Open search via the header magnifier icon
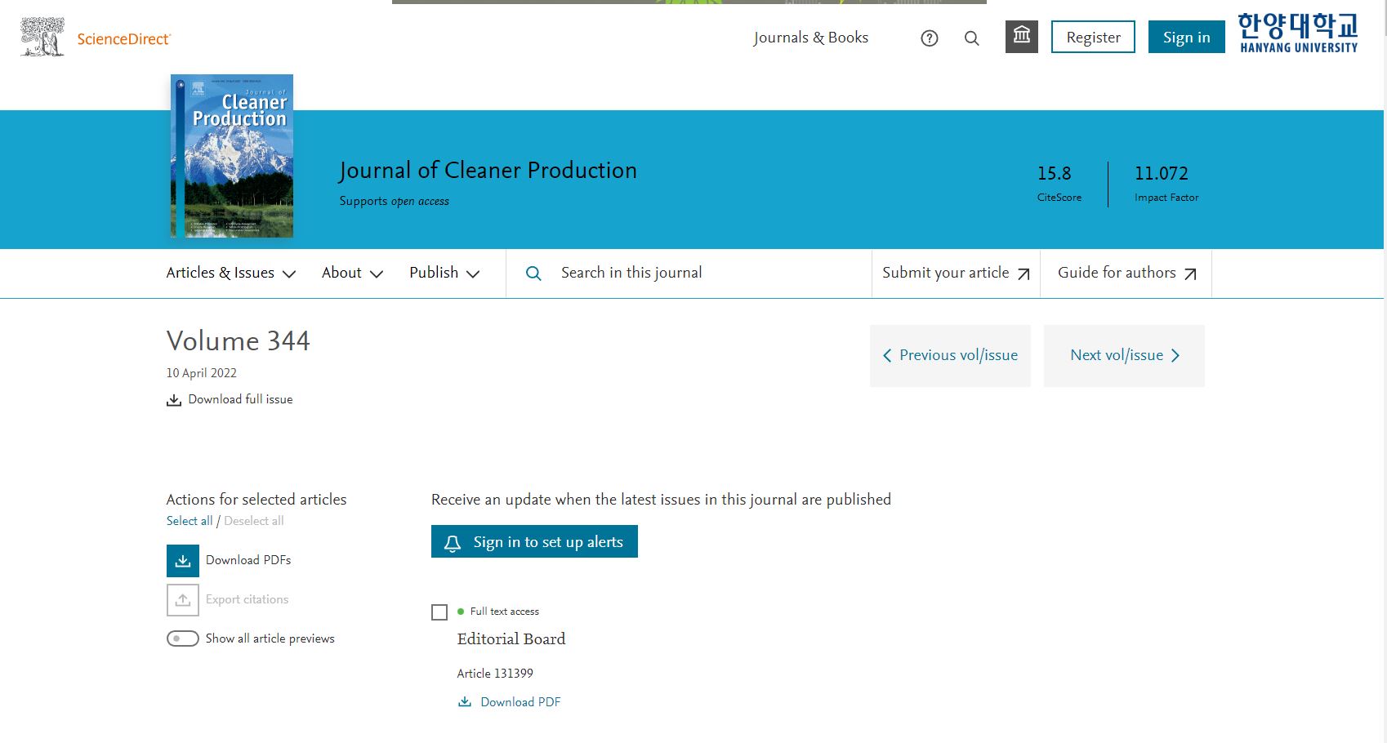Screen dimensions: 1387x743 [x=971, y=38]
